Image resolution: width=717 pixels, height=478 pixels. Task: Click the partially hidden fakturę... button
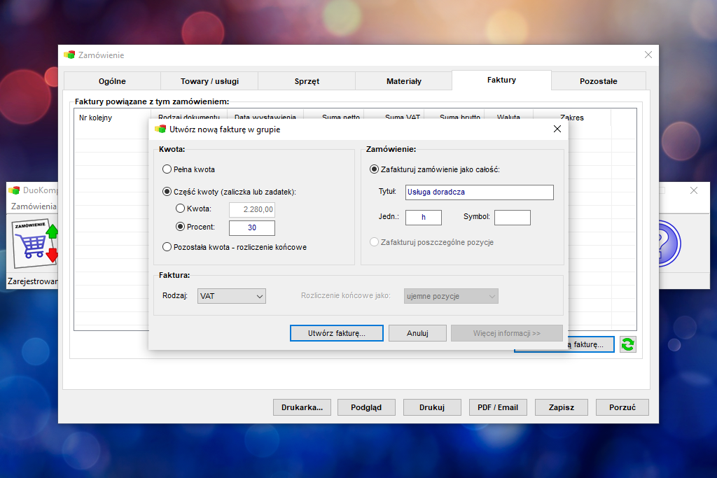(591, 345)
